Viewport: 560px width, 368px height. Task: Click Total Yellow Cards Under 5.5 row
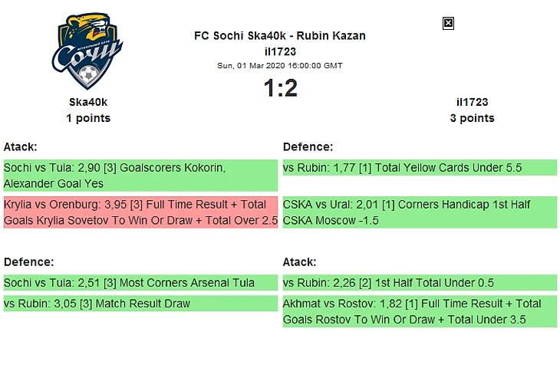click(420, 167)
